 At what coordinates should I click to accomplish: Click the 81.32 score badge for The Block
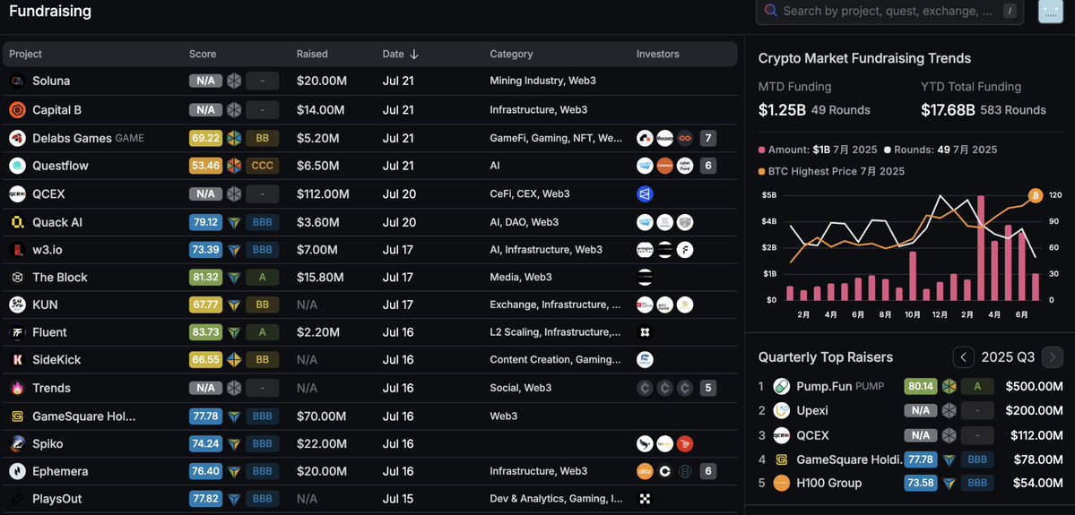pyautogui.click(x=205, y=278)
